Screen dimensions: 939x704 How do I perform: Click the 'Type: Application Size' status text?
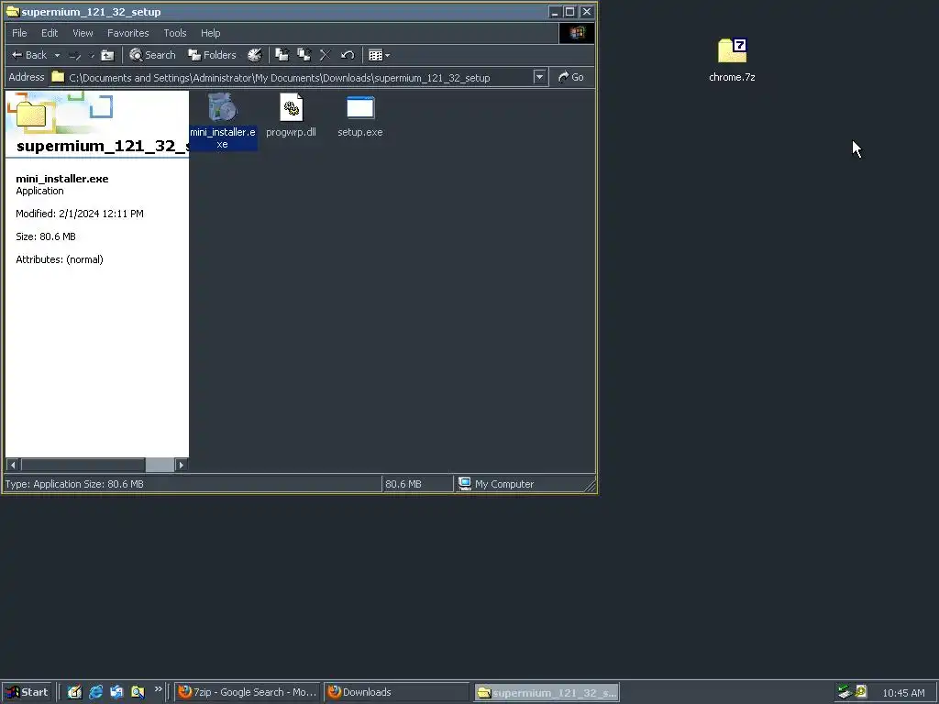pos(74,484)
